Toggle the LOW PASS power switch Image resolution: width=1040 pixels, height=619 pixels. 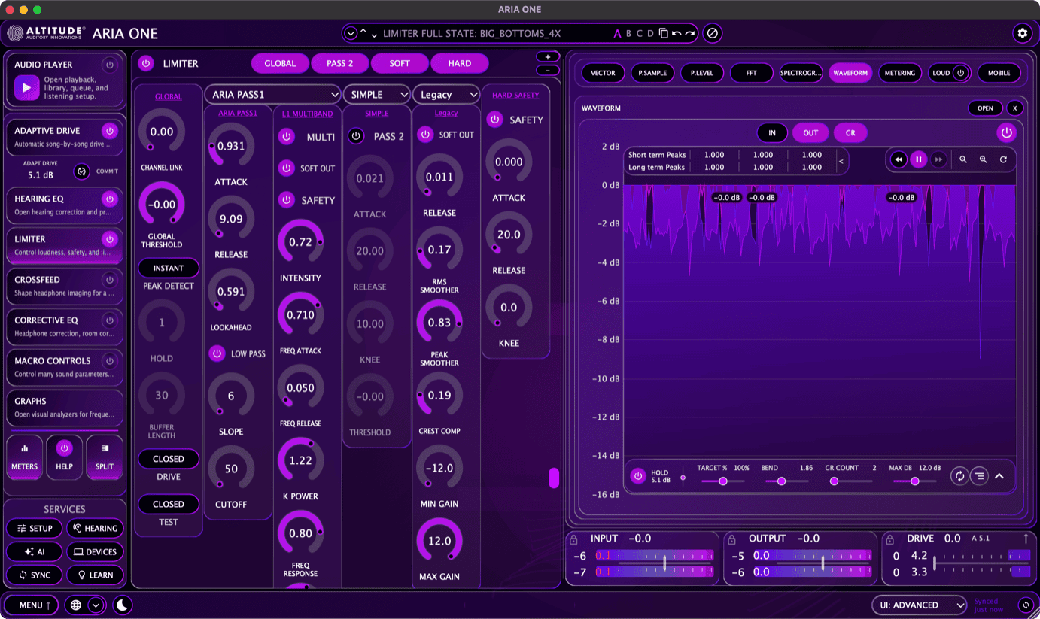[217, 353]
